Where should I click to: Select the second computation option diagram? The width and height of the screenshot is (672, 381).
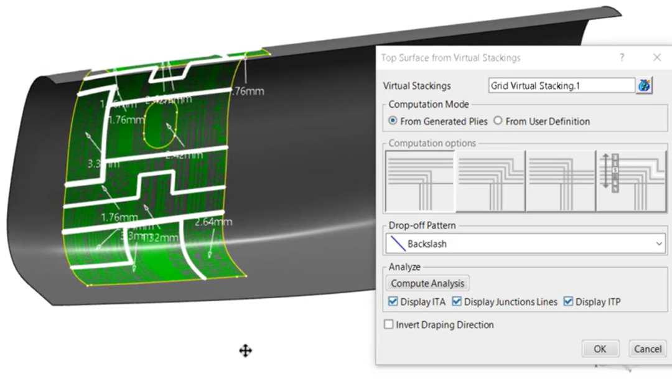coord(490,181)
